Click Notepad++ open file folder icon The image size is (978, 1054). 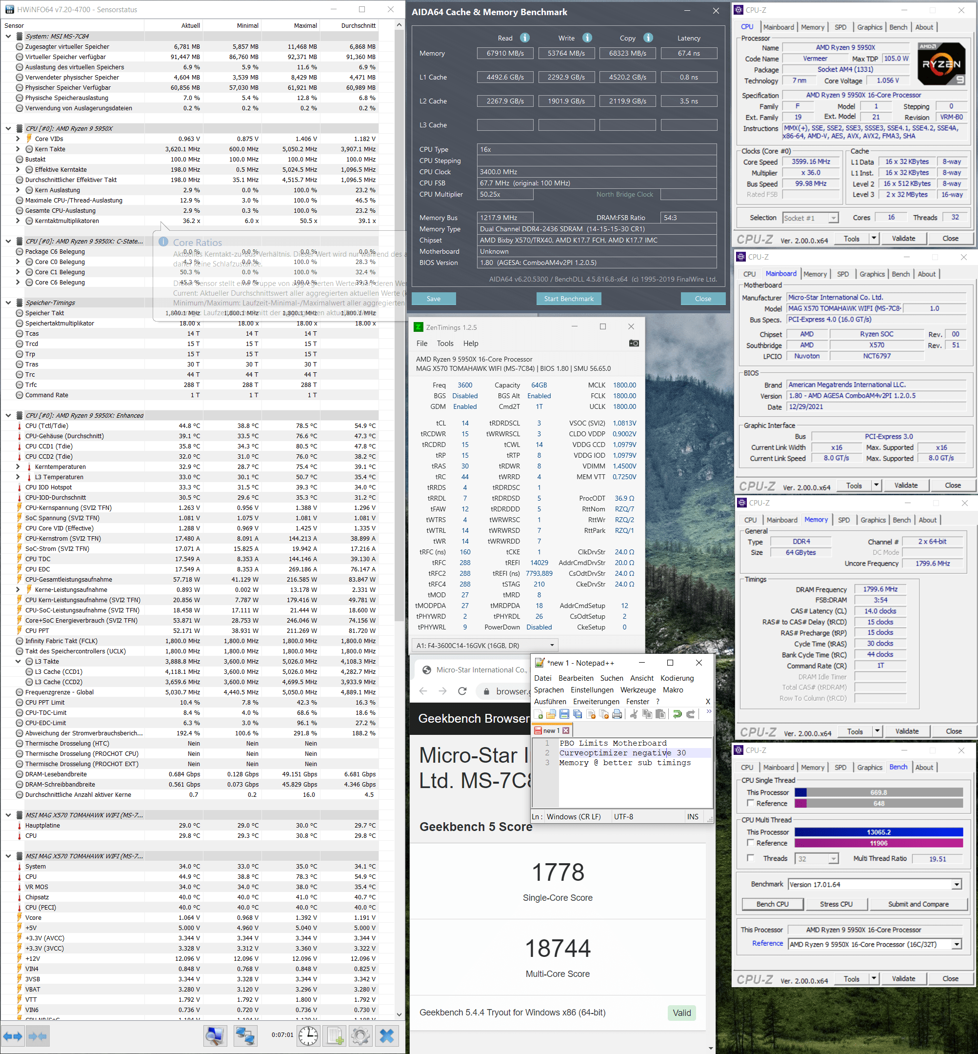[x=552, y=714]
